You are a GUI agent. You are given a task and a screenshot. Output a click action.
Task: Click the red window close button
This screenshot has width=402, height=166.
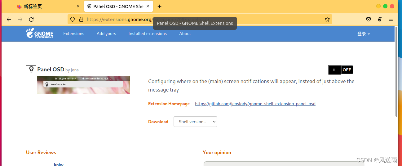pos(392,6)
